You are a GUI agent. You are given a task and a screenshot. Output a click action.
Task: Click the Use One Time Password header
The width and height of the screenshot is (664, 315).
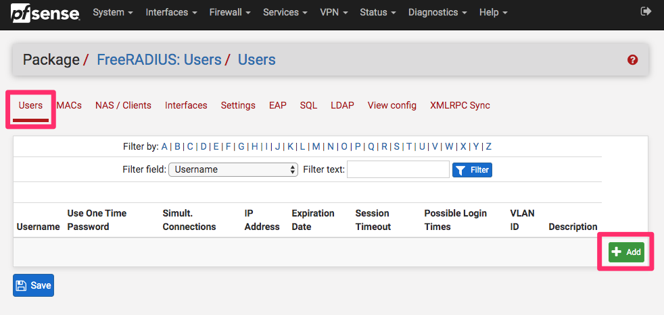coord(97,220)
